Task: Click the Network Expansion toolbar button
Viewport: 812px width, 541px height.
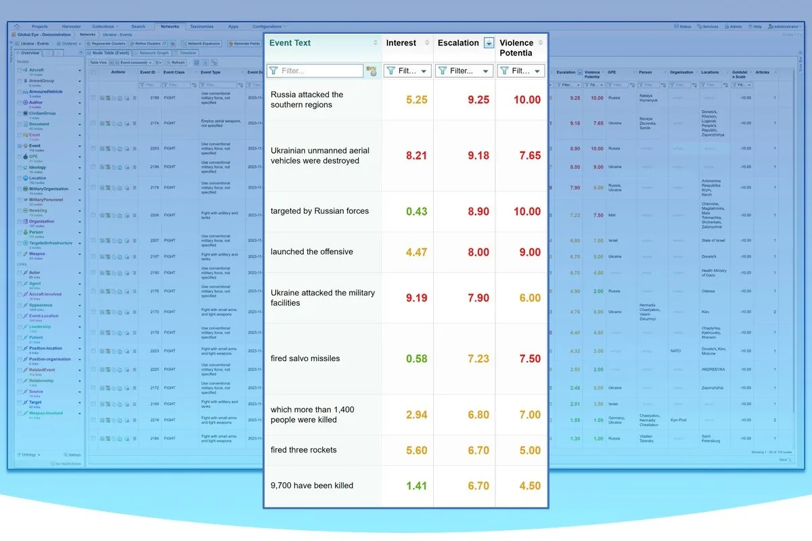Action: click(x=201, y=43)
